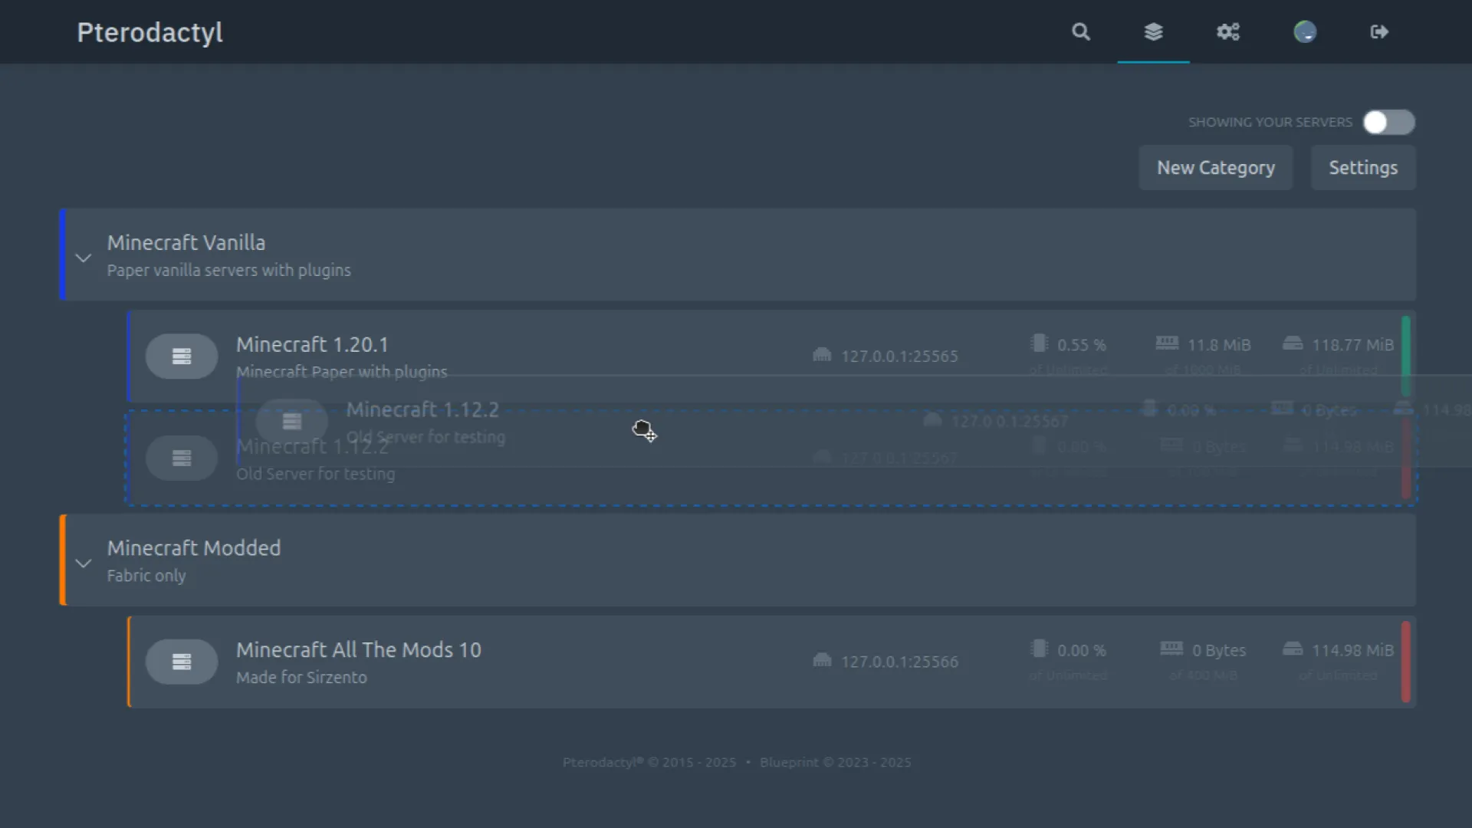Click the Pterodactyl logo title
This screenshot has height=828, width=1472.
[149, 32]
